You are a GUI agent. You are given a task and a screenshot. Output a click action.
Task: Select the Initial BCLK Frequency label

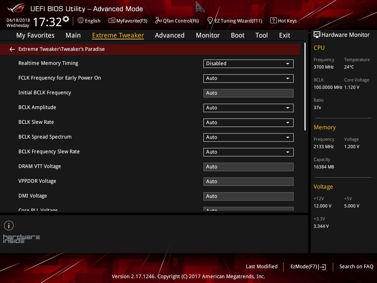pyautogui.click(x=45, y=92)
